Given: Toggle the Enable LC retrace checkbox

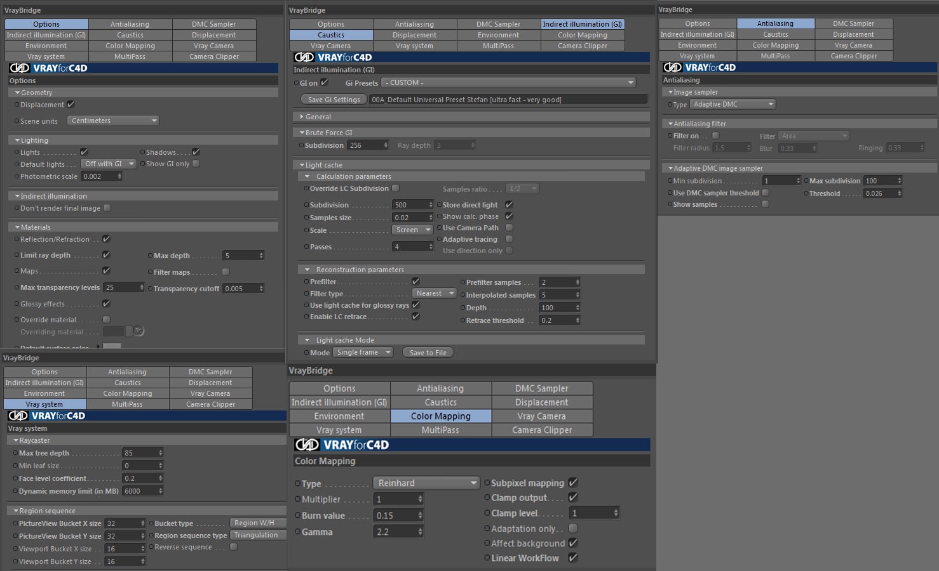Looking at the screenshot, I should (x=415, y=317).
